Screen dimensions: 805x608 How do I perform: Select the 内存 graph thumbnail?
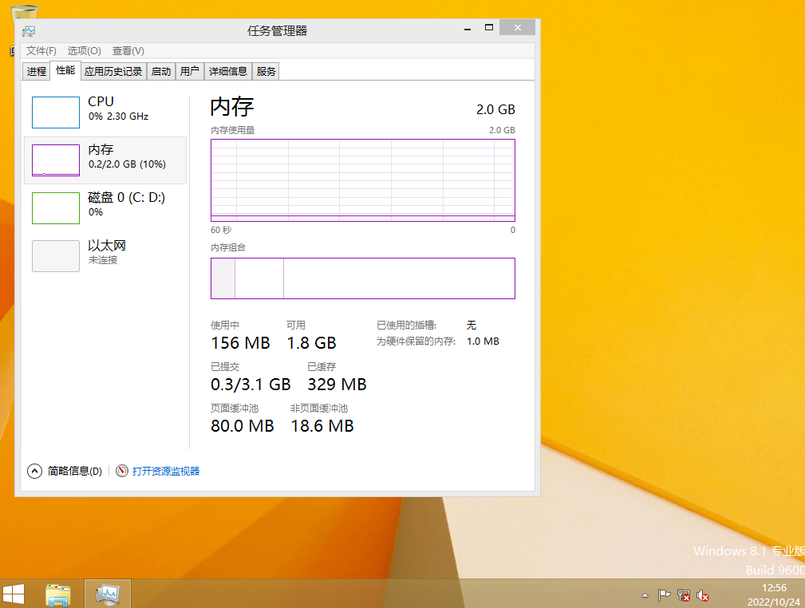pos(55,160)
